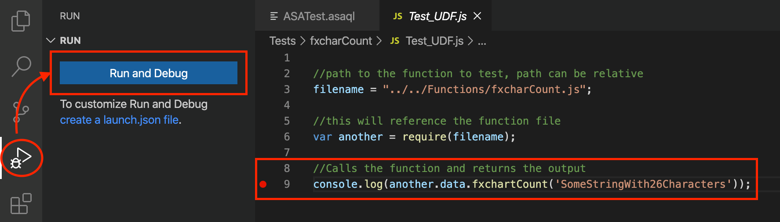Click the file icon on ASATest.asaql tab
Image resolution: width=780 pixels, height=222 pixels.
click(x=274, y=16)
